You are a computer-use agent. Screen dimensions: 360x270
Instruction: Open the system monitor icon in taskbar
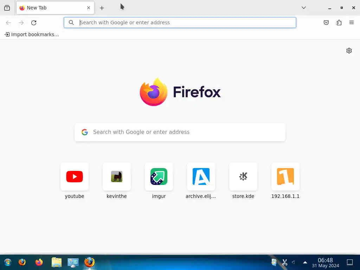[x=73, y=262]
